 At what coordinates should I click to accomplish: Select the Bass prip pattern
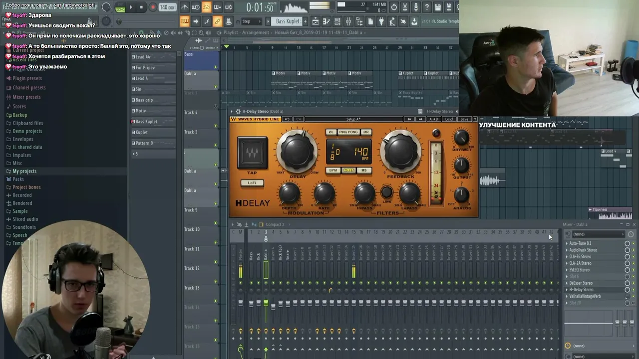pyautogui.click(x=153, y=100)
